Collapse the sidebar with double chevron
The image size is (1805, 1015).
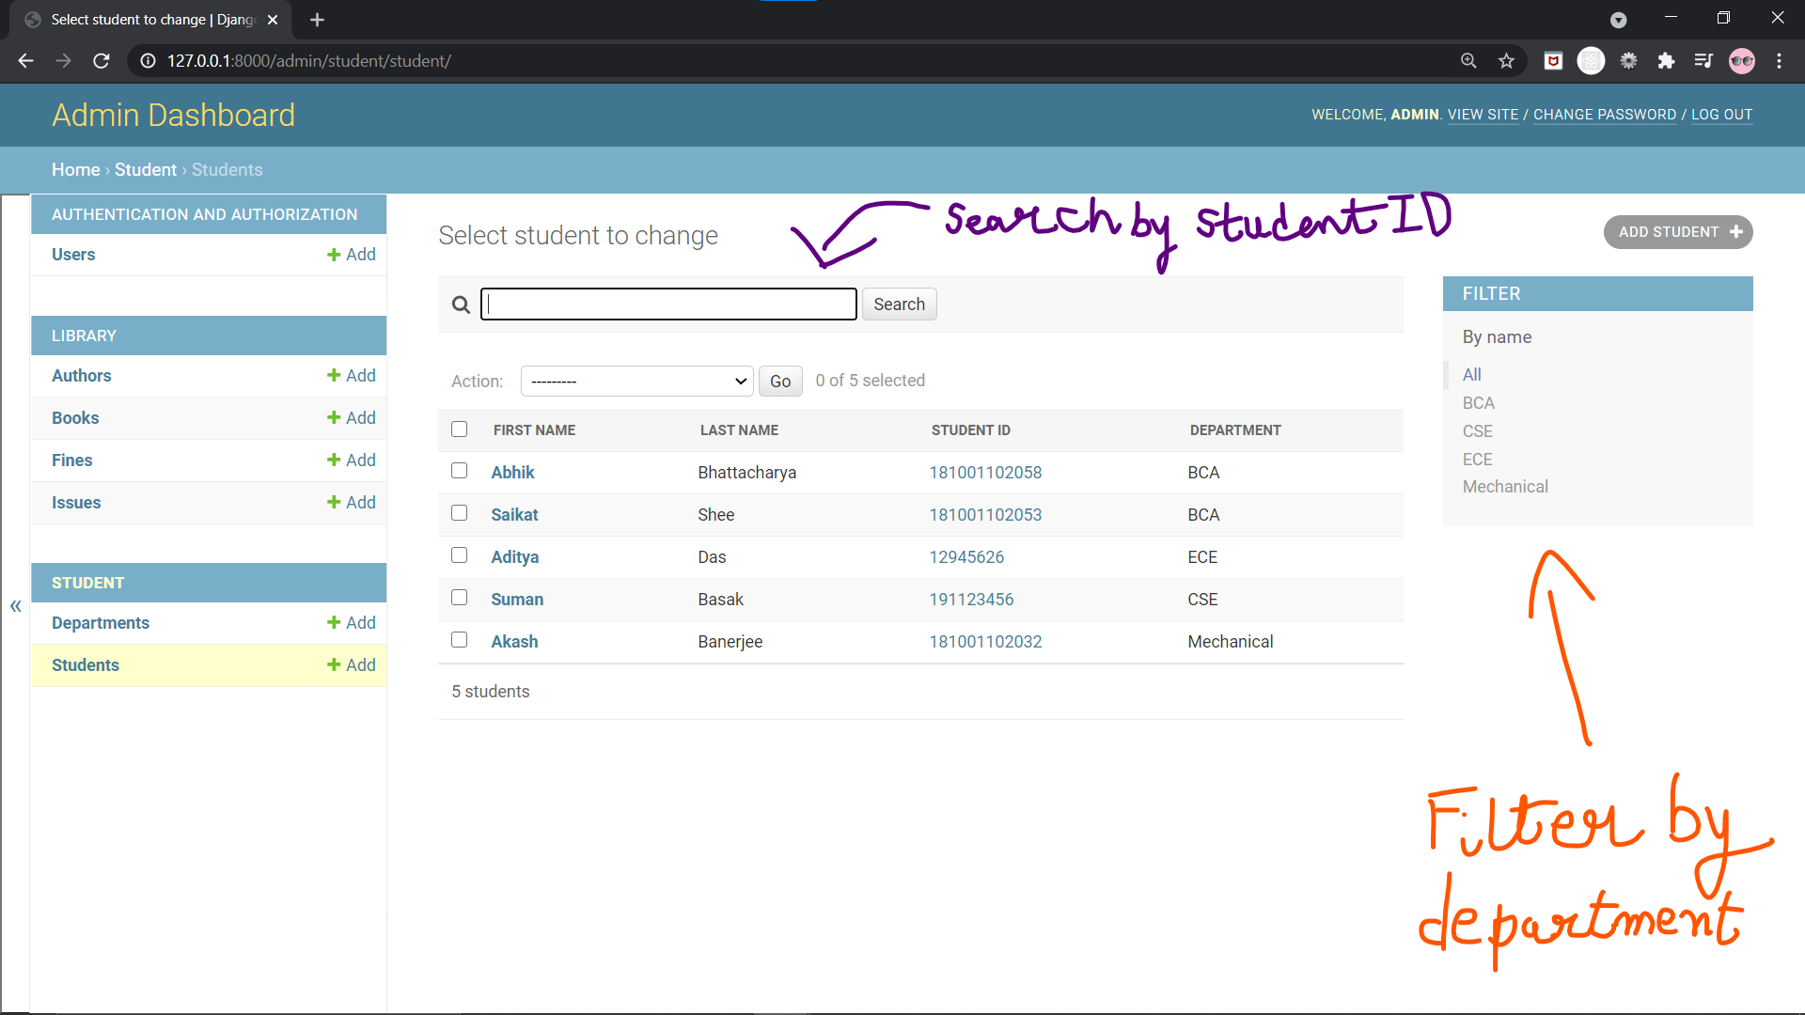pos(16,606)
